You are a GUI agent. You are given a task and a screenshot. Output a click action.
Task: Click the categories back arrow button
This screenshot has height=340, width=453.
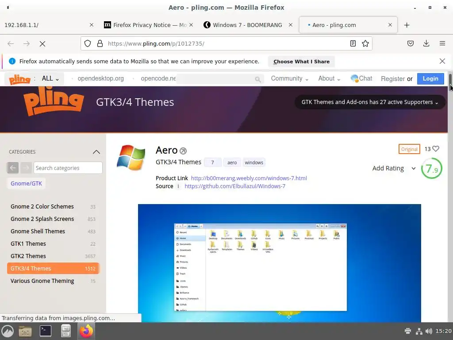point(13,168)
